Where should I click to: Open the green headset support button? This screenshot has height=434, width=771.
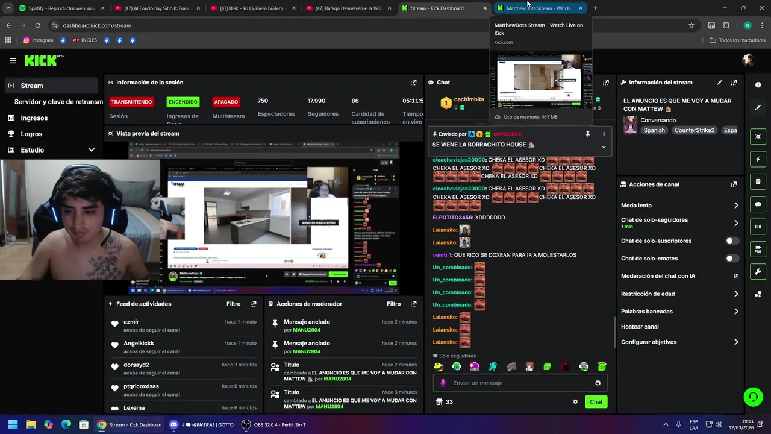(x=753, y=397)
